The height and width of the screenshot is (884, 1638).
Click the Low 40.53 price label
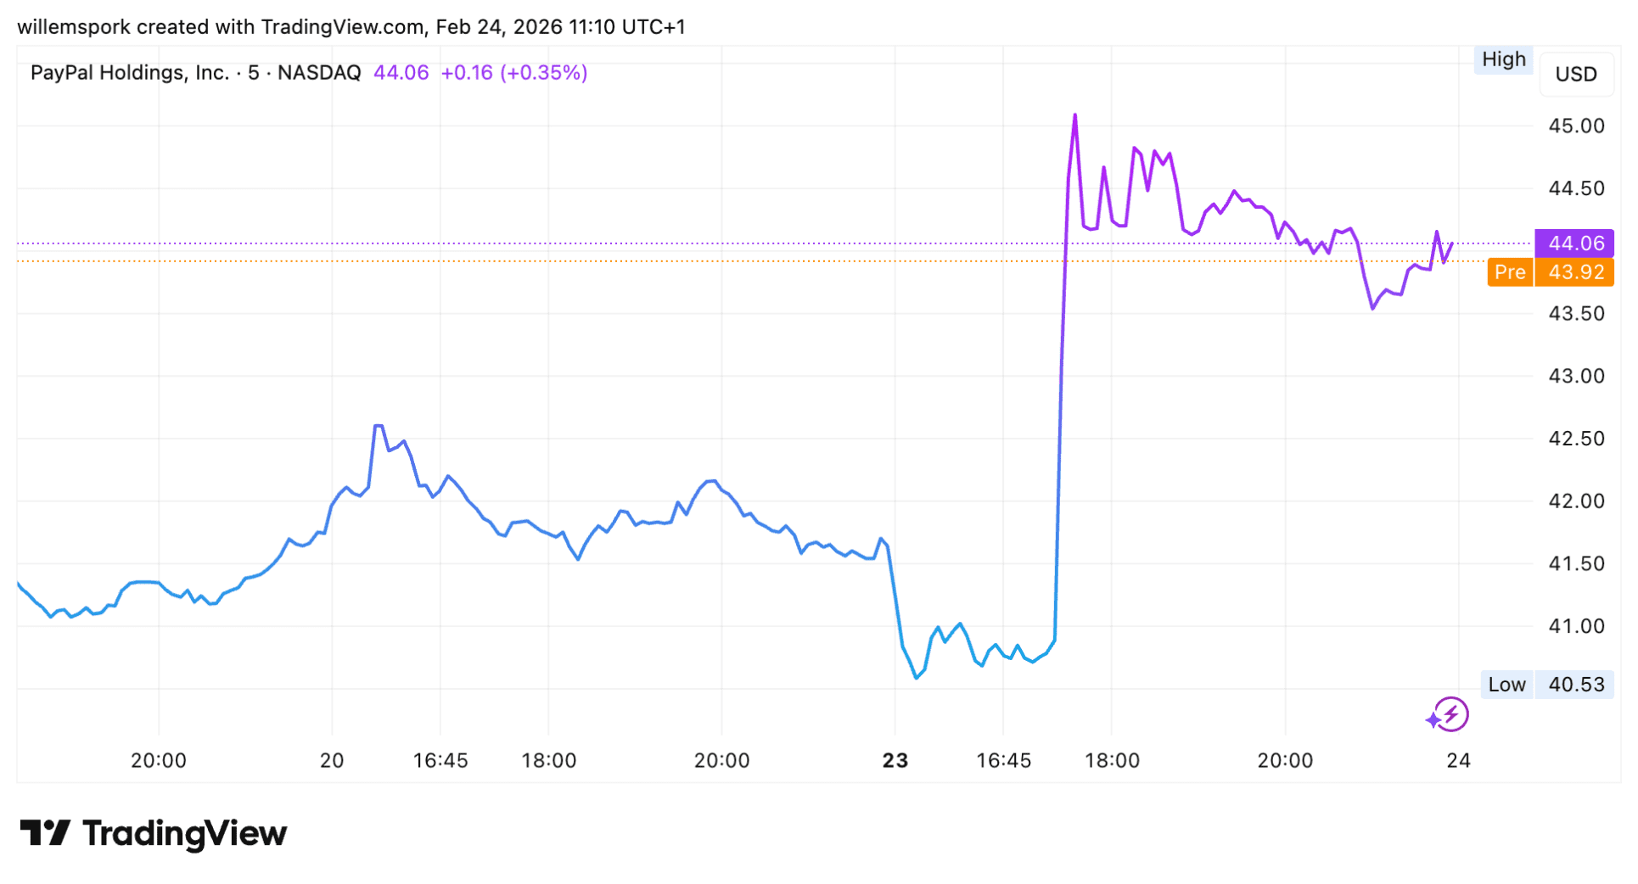1547,685
